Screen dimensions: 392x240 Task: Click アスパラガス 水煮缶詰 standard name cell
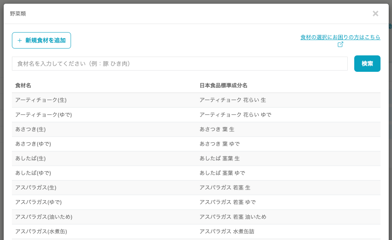(227, 231)
